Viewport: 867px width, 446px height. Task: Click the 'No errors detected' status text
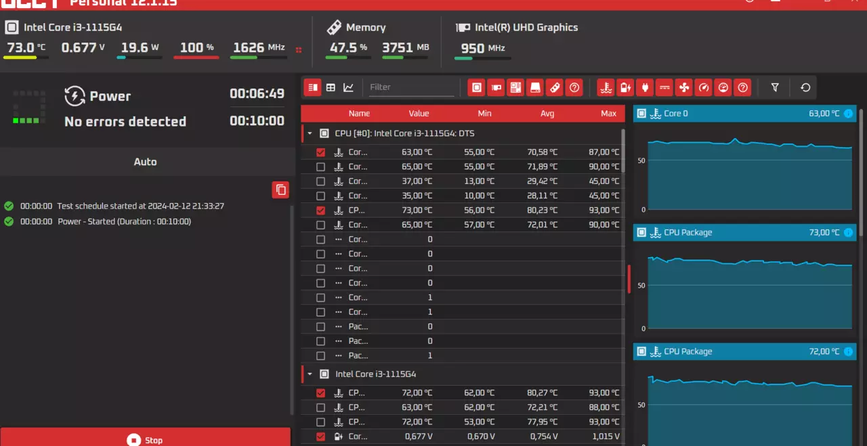125,122
